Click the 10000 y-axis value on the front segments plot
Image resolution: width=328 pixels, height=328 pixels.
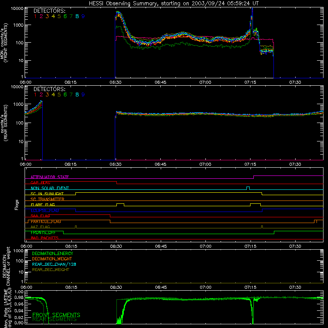pos(17,9)
